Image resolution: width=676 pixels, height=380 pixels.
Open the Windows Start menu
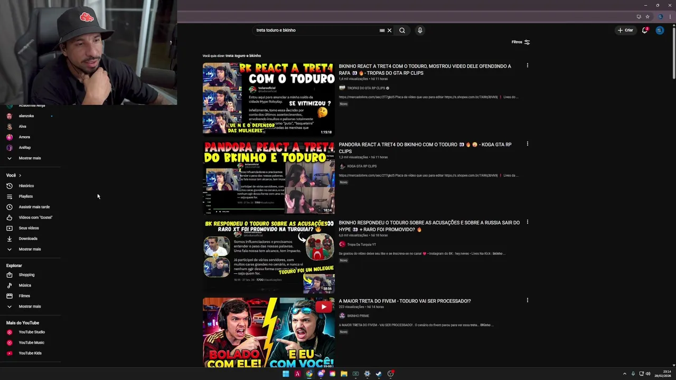click(x=286, y=374)
